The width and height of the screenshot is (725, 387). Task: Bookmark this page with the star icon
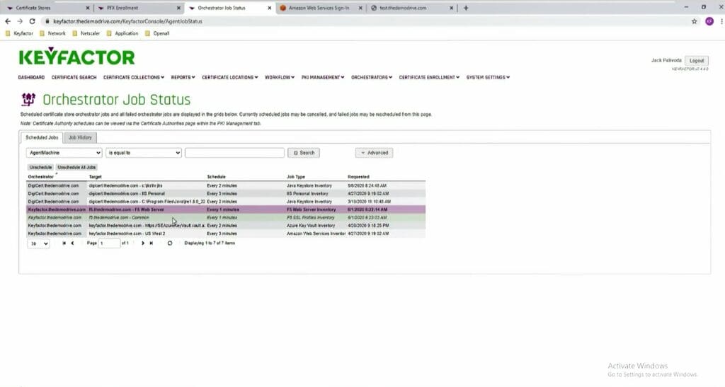[694, 21]
